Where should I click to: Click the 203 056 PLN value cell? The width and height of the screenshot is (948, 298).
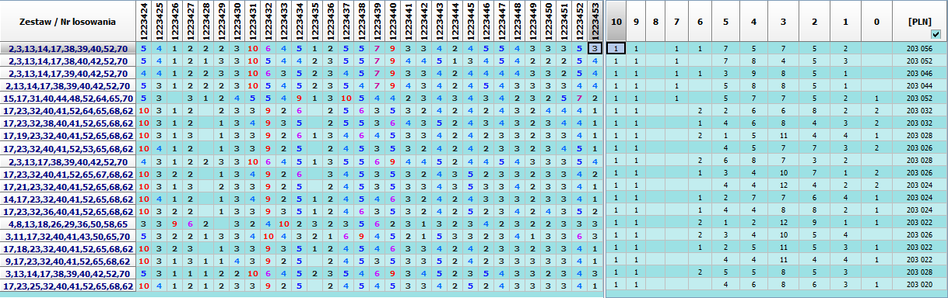tap(919, 48)
